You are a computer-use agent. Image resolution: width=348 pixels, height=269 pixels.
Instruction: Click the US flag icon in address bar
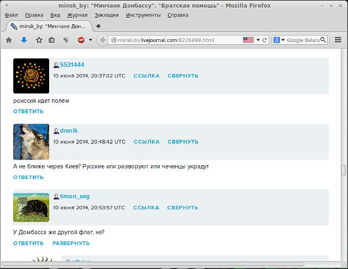click(x=248, y=40)
